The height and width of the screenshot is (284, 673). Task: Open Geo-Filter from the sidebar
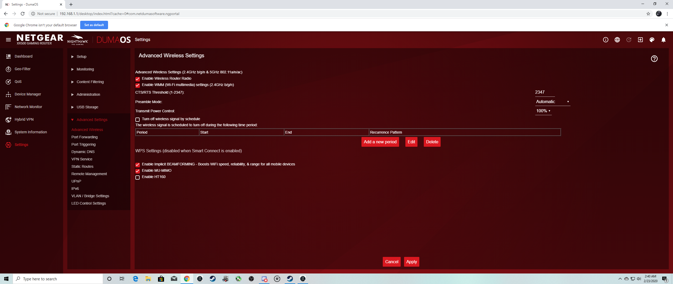(23, 69)
